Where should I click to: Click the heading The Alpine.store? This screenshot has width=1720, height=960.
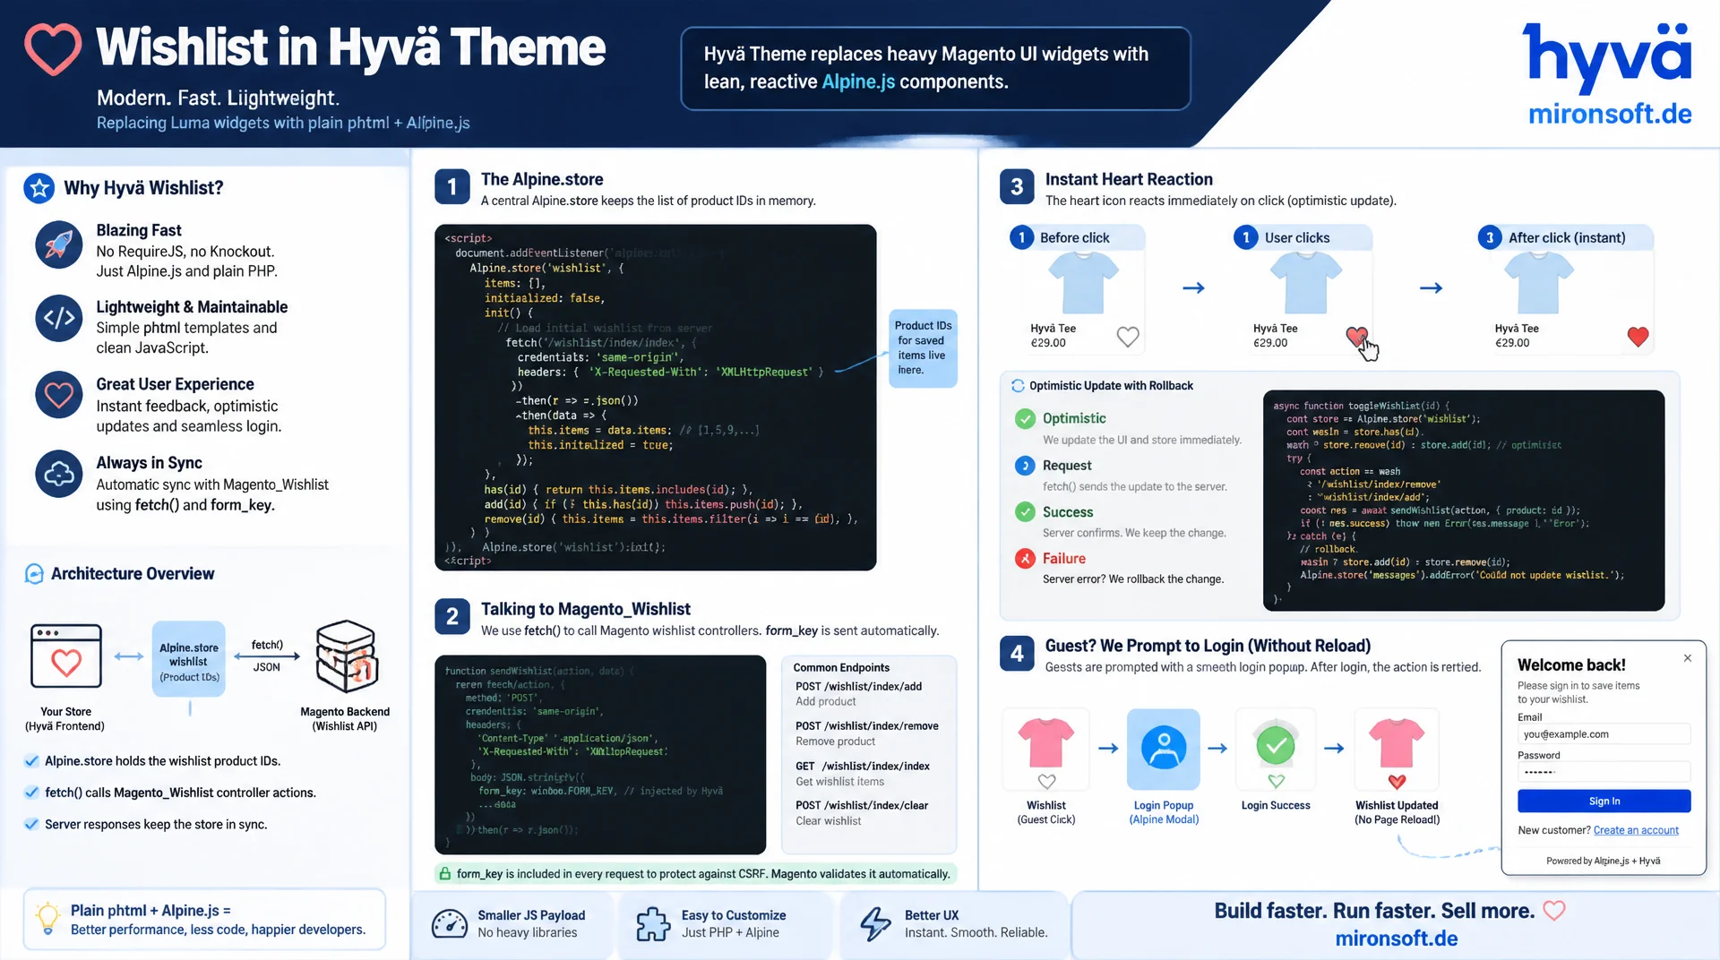pyautogui.click(x=542, y=179)
